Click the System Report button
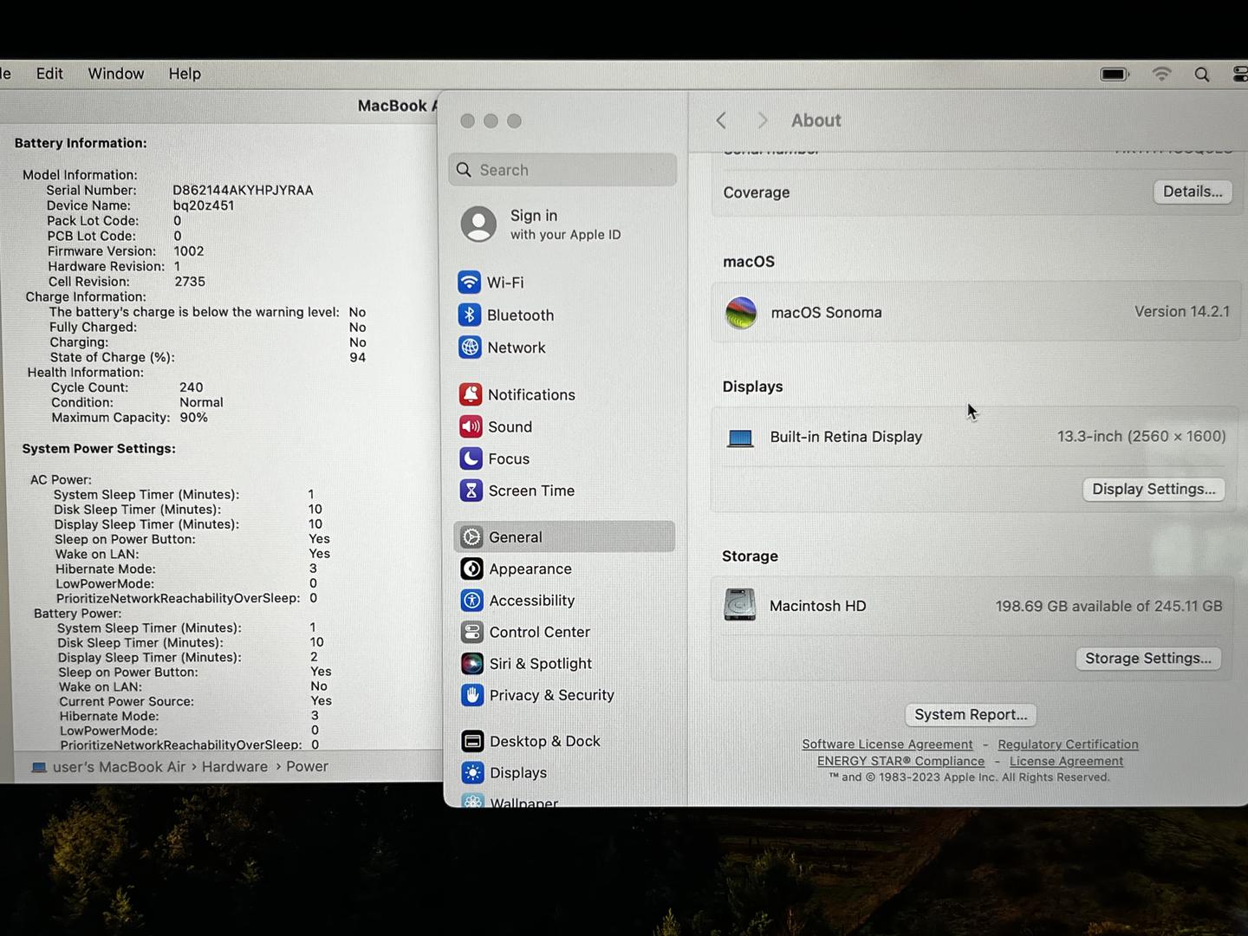This screenshot has height=936, width=1248. (971, 714)
